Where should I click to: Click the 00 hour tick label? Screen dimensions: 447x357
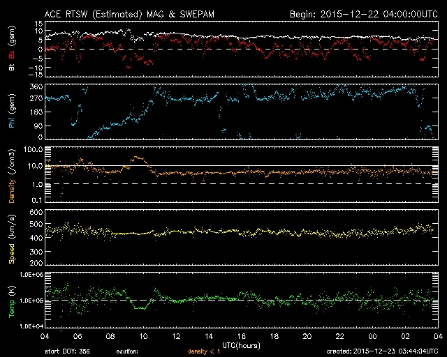click(373, 337)
